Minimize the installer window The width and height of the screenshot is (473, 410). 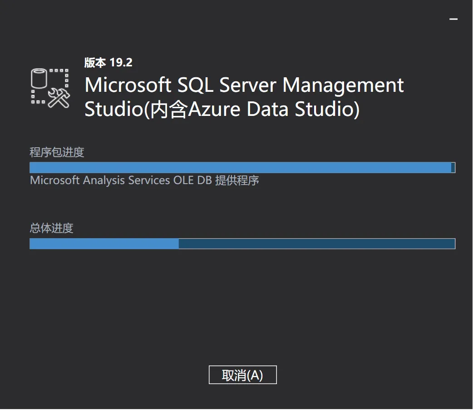[x=453, y=19]
